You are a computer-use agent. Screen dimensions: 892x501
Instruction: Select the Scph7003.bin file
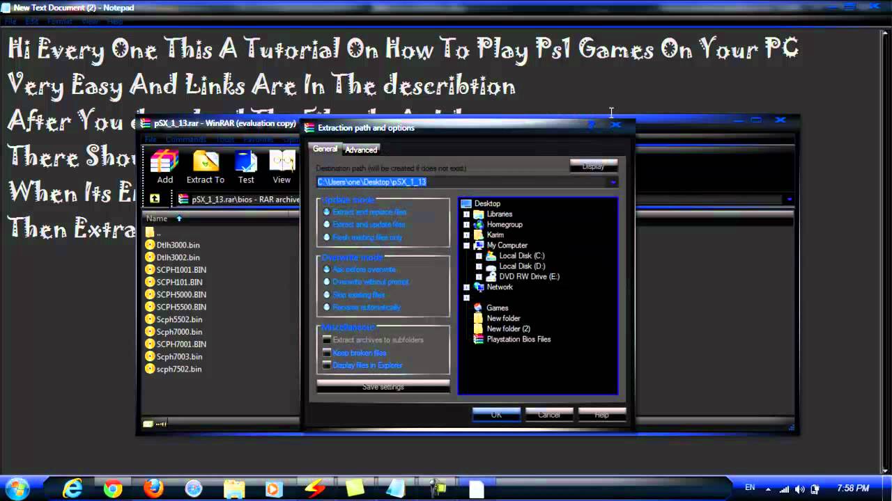point(174,357)
